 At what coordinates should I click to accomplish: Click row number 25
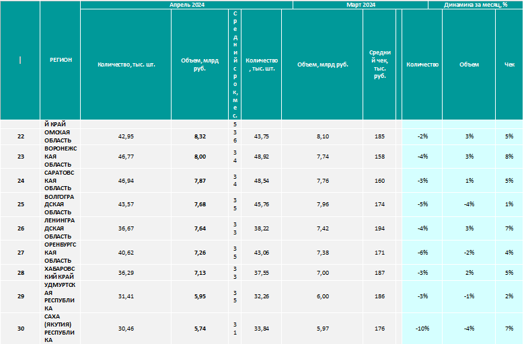pos(21,204)
